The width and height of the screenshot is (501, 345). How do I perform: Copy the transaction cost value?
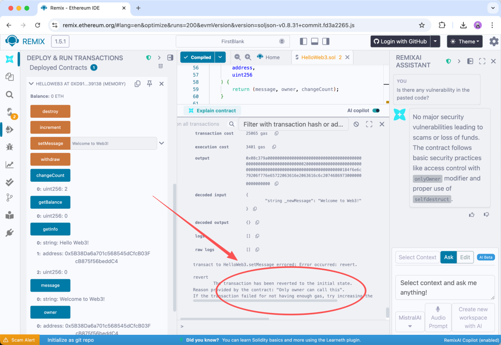[276, 133]
